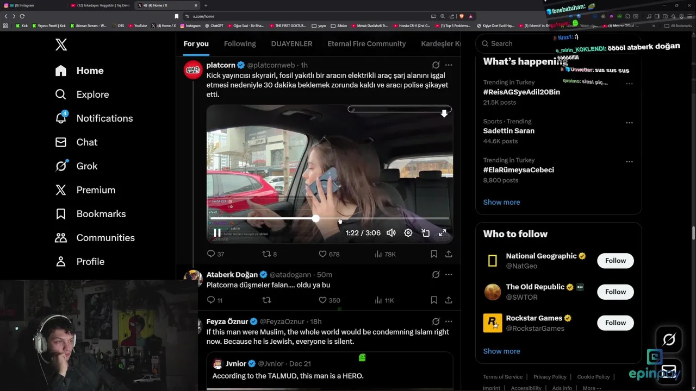Open Chat from the left navigation
Image resolution: width=696 pixels, height=391 pixels.
click(76, 142)
